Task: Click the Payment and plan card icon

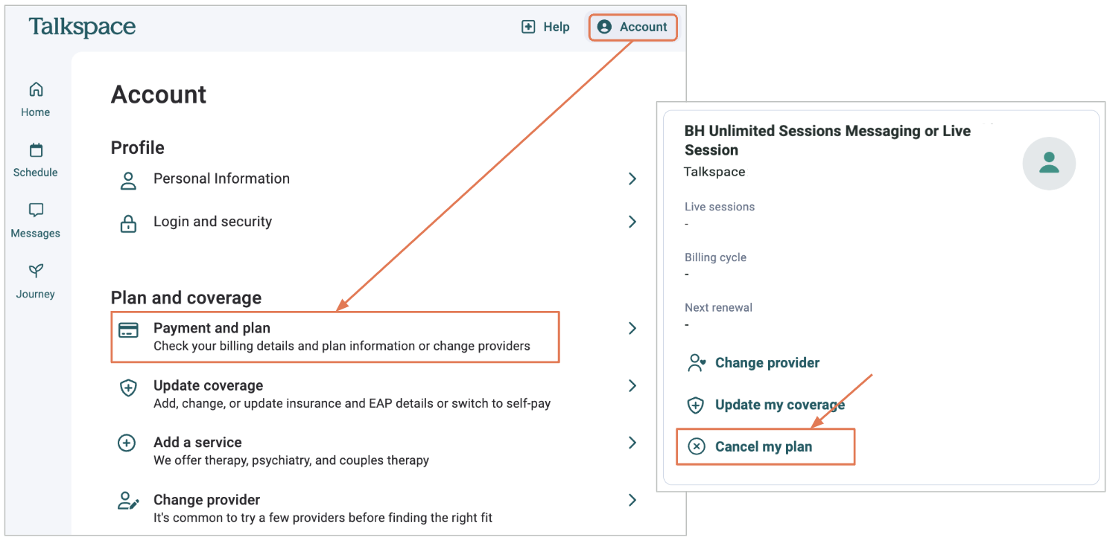Action: coord(128,330)
